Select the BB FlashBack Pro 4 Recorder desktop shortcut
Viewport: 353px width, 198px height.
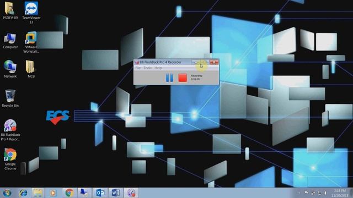pos(10,130)
